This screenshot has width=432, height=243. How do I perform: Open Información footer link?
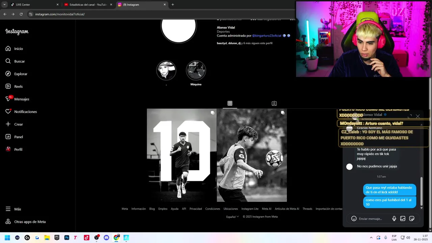(139, 209)
